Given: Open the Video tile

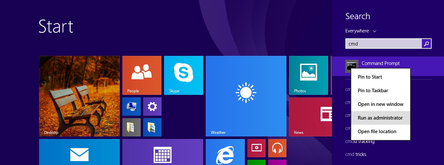Looking at the screenshot, I should (257, 148).
